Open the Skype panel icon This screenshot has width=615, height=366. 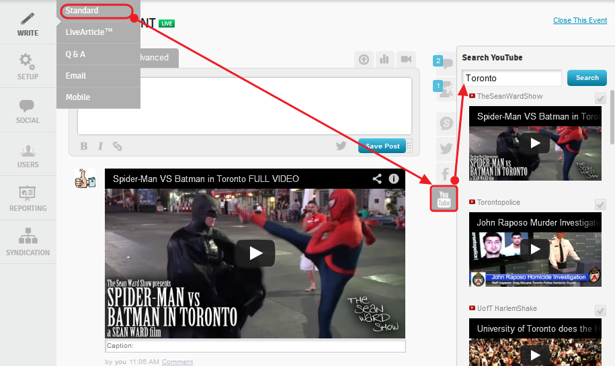(446, 123)
